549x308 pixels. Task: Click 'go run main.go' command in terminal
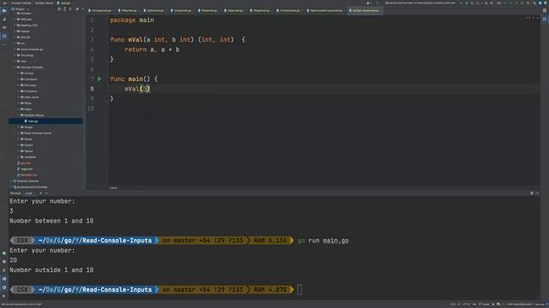[323, 240]
